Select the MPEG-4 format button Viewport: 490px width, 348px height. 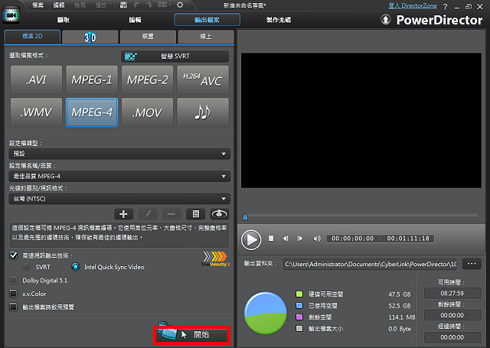click(x=92, y=112)
